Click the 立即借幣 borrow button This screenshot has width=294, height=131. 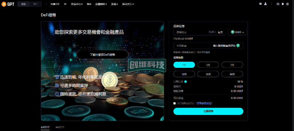point(208,111)
